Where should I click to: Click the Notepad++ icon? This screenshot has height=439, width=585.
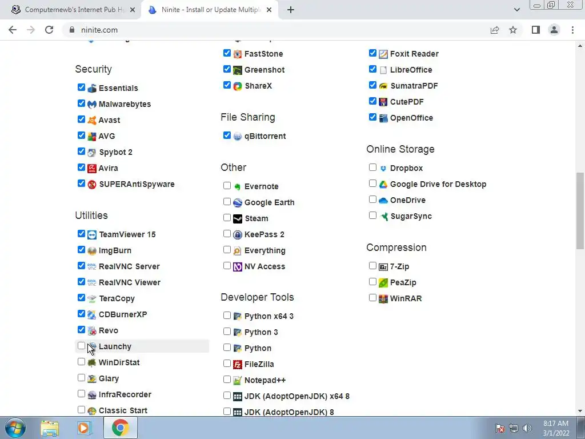[238, 380]
